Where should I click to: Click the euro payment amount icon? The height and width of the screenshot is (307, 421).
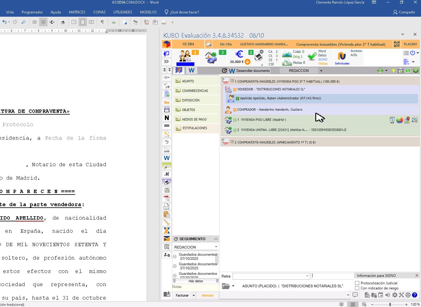239,54
